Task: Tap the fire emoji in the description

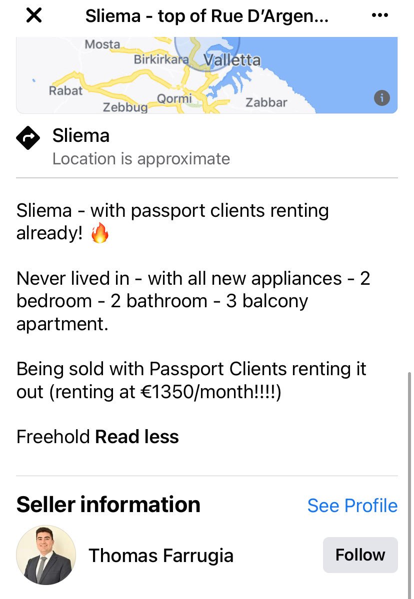Action: click(100, 233)
